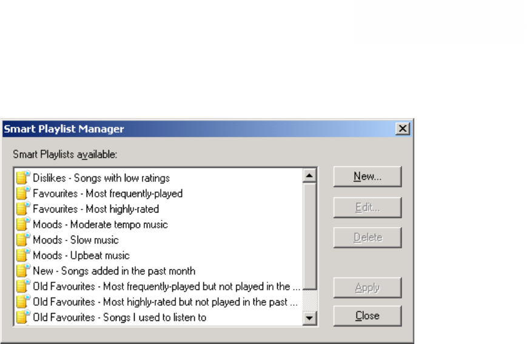Click the playlist icon beside Dislikes entry
This screenshot has width=527, height=344.
23,177
